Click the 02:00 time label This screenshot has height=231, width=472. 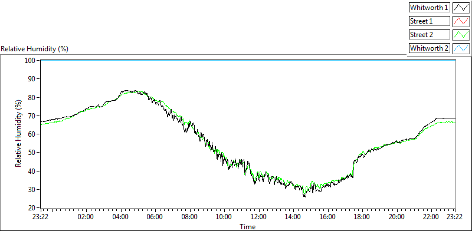pyautogui.click(x=86, y=217)
